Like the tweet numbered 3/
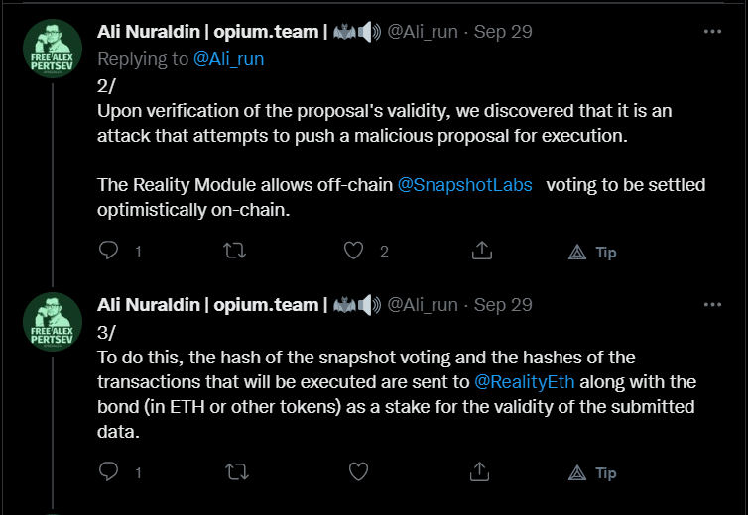Screen dimensions: 748x515 (358, 471)
